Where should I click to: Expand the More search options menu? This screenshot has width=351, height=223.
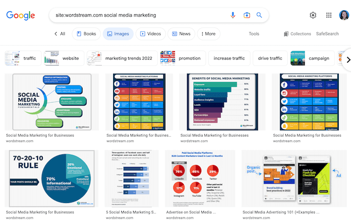coord(209,34)
